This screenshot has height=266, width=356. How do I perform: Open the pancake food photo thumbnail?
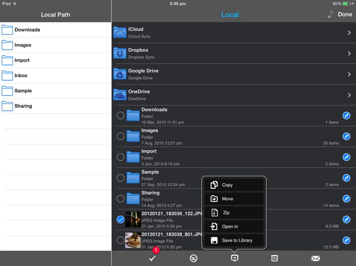[133, 240]
